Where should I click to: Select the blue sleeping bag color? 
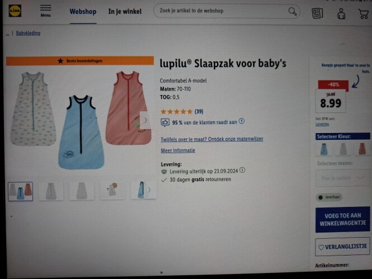click(324, 149)
